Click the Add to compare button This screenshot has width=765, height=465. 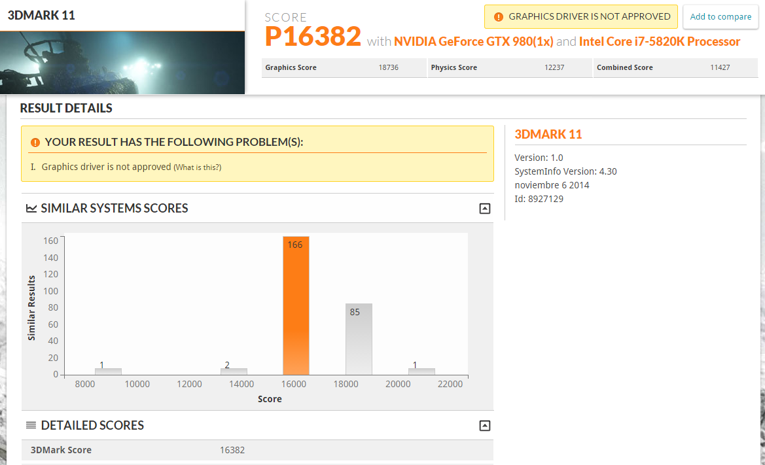(721, 16)
